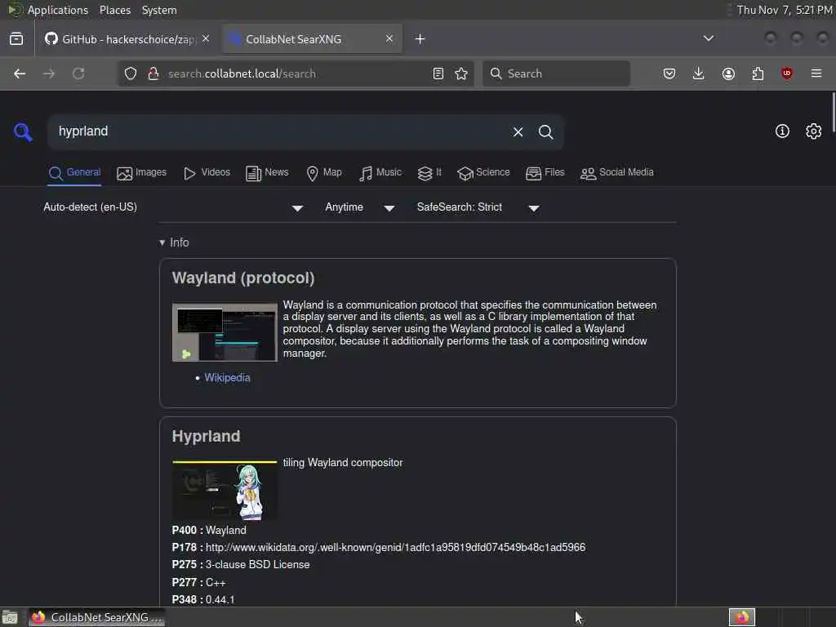
Task: Switch to Images category
Action: coord(141,173)
